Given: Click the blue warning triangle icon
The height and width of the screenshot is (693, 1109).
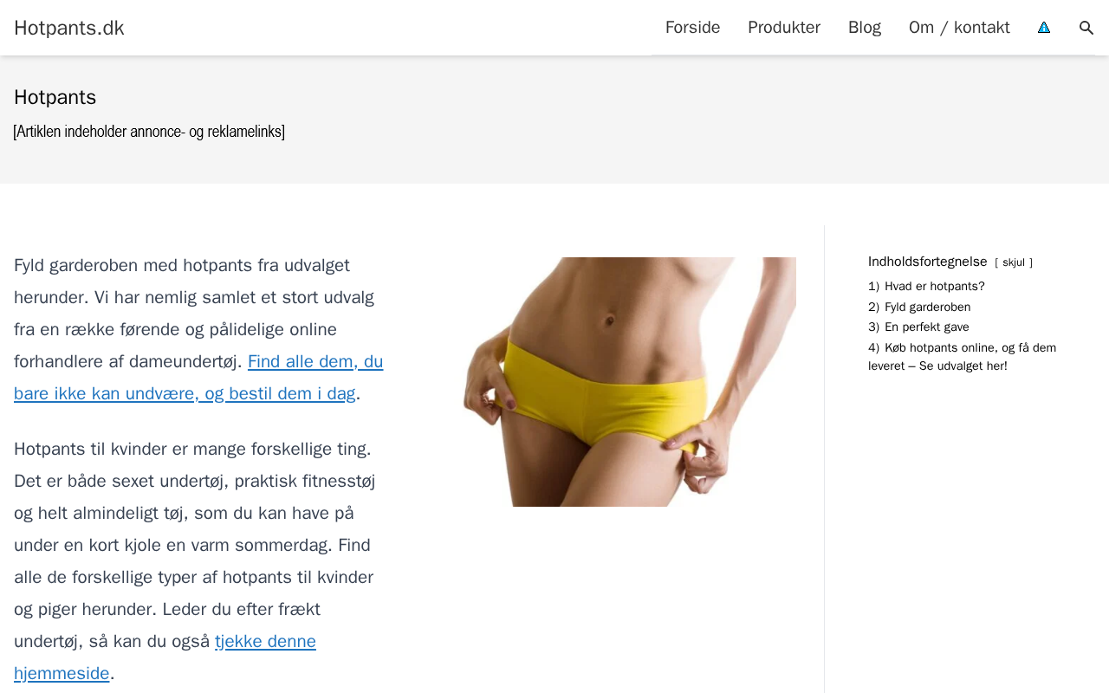Looking at the screenshot, I should 1044,28.
